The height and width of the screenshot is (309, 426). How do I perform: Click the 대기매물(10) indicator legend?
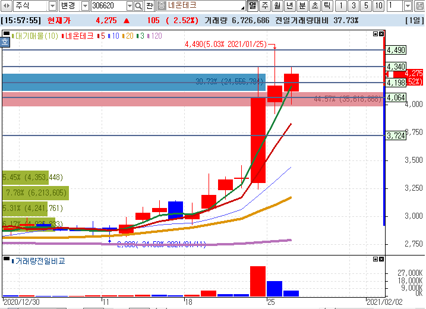point(36,36)
